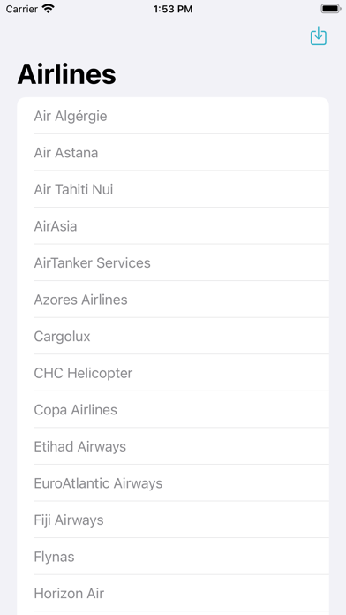This screenshot has width=346, height=615.
Task: Select EuroAtlantic Airways
Action: pyautogui.click(x=173, y=483)
